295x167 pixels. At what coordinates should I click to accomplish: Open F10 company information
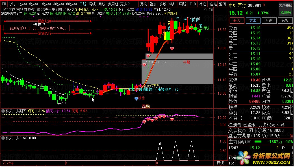(x=193, y=4)
